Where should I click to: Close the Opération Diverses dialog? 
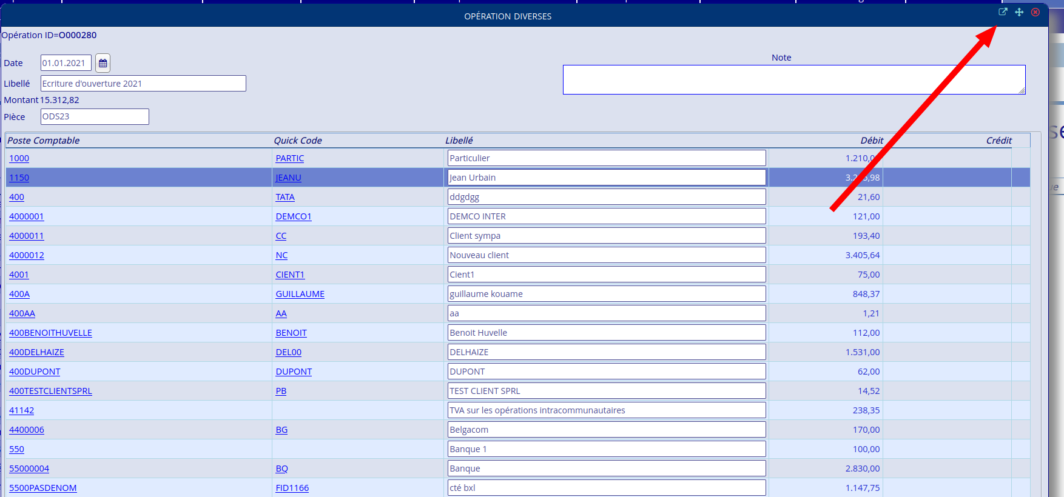[x=1035, y=12]
